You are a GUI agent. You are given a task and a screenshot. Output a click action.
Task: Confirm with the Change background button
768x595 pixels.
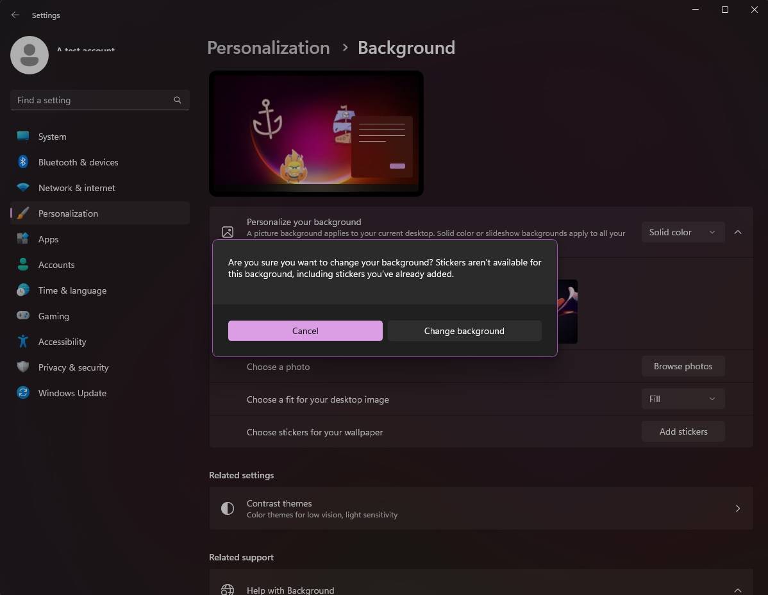point(464,331)
